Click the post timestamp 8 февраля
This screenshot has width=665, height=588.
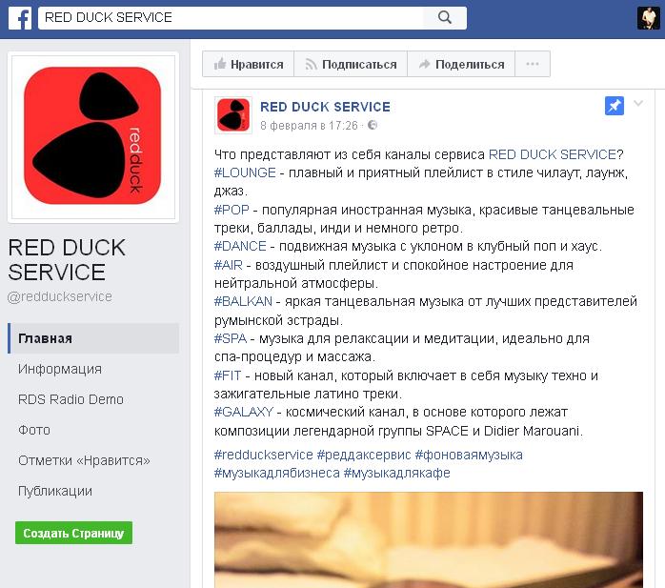[x=310, y=126]
